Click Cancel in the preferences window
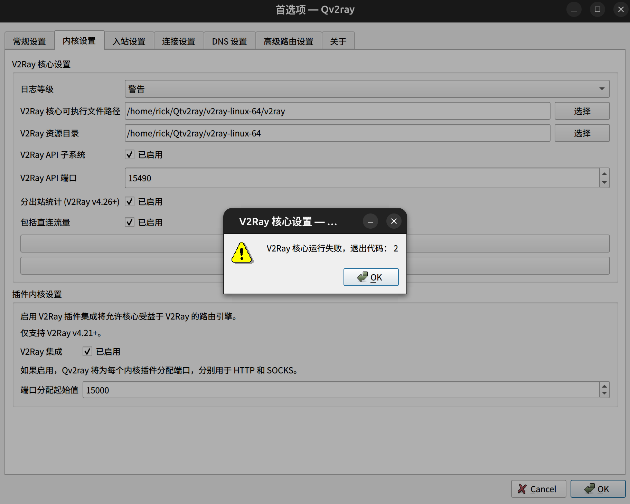630x504 pixels. [538, 489]
